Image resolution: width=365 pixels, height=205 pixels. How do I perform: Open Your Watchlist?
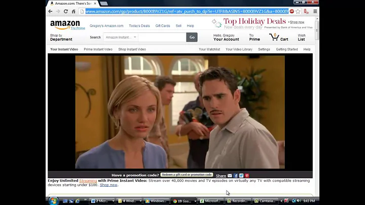[x=209, y=49]
